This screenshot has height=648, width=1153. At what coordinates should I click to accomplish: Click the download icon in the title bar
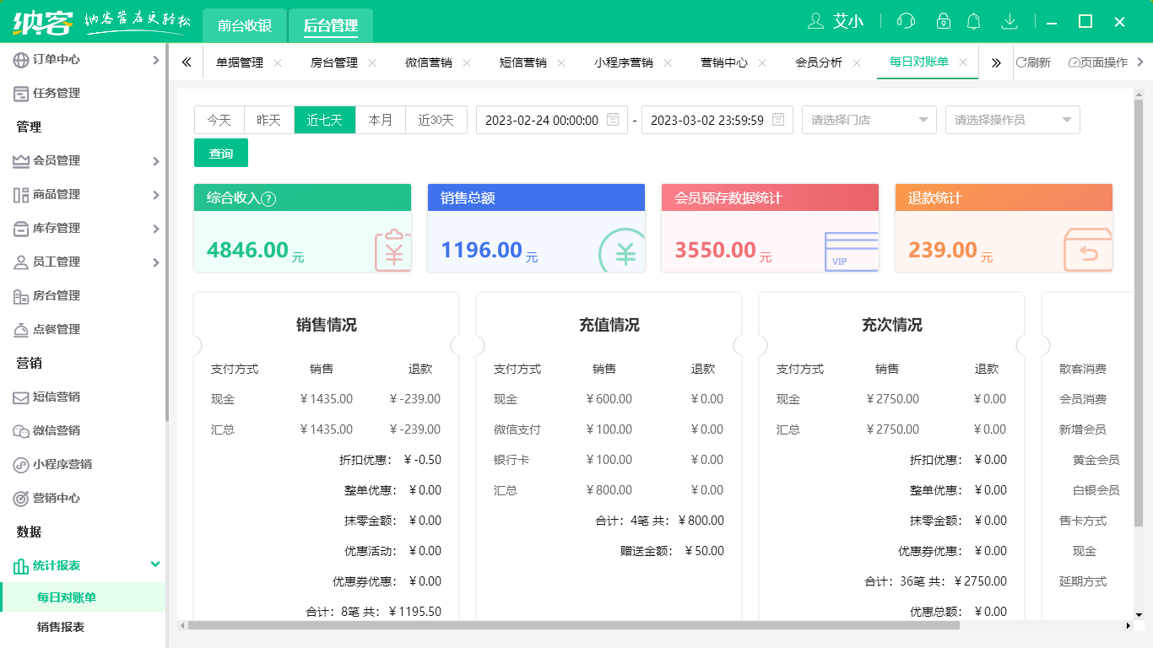coord(1010,21)
